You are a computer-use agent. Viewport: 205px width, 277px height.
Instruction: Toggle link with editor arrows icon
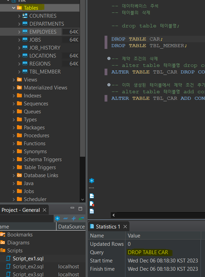click(x=81, y=218)
